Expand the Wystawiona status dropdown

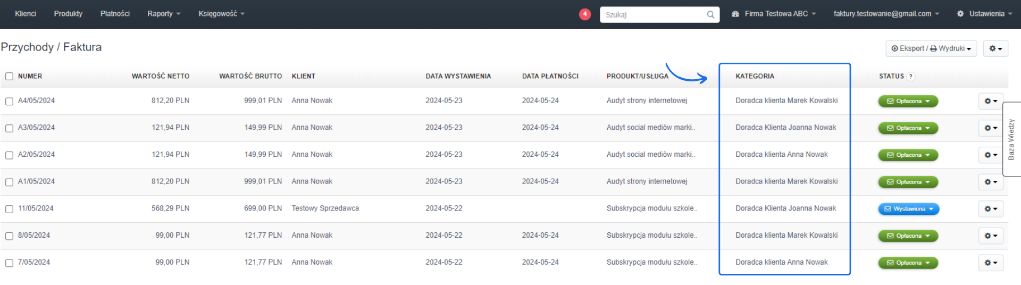(908, 209)
